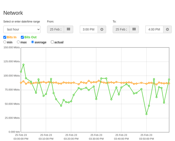Image resolution: width=175 pixels, height=141 pixels.
Task: Select the average radio button
Action: point(33,42)
